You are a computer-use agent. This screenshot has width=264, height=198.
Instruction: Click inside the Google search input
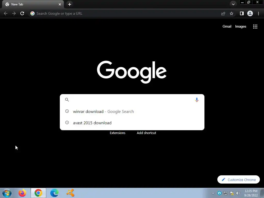click(x=132, y=100)
